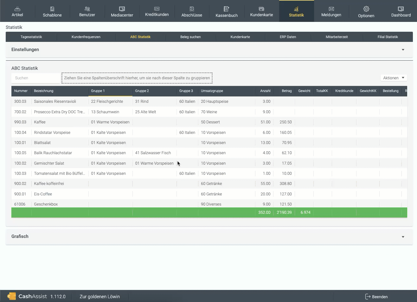Select the Gemischter Salat row
Viewport: 417px width, 302px height.
tap(209, 163)
